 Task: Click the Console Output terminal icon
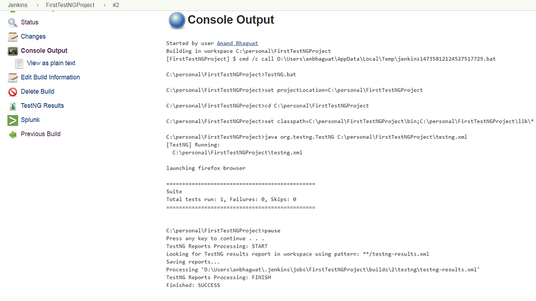[x=13, y=51]
